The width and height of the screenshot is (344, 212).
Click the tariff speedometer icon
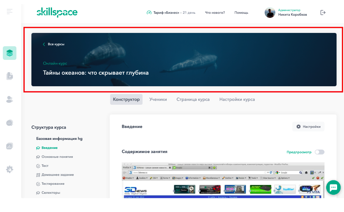149,13
